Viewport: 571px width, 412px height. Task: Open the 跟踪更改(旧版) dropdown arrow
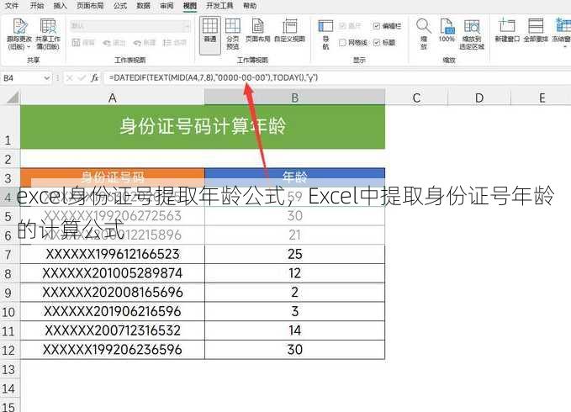click(x=29, y=47)
